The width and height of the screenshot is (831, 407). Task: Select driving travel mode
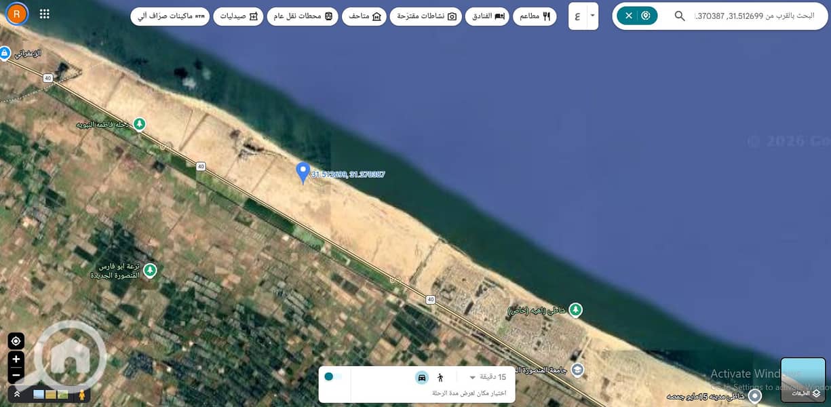click(x=422, y=377)
